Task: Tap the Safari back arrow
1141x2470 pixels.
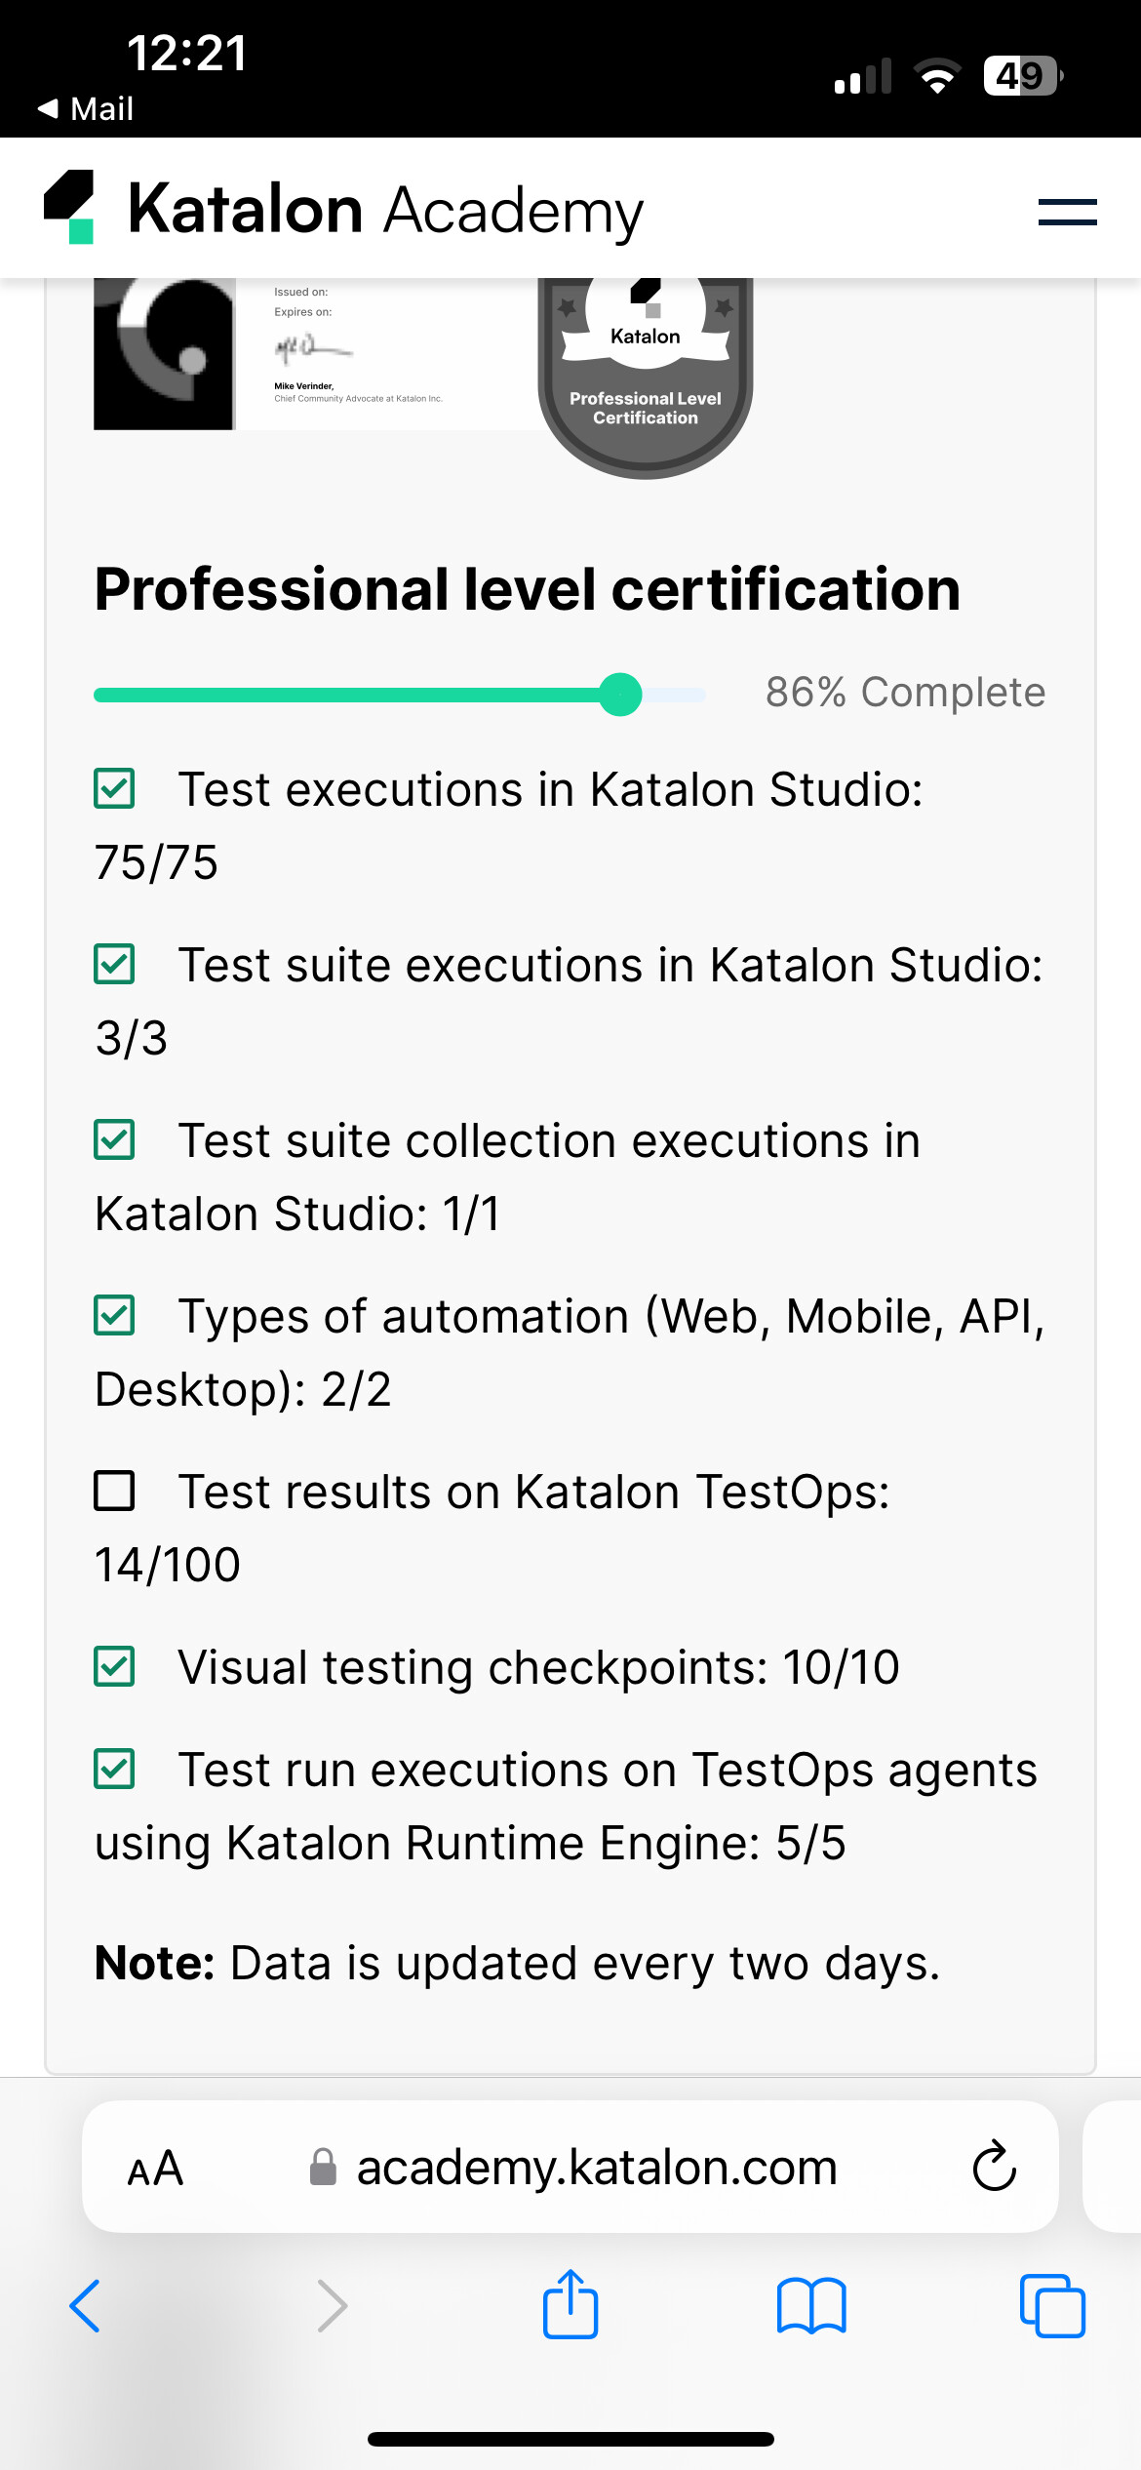Action: click(x=85, y=2306)
